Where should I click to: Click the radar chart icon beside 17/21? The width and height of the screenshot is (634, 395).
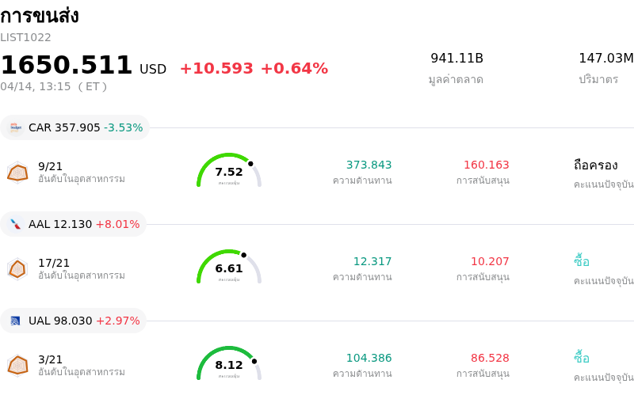(17, 268)
